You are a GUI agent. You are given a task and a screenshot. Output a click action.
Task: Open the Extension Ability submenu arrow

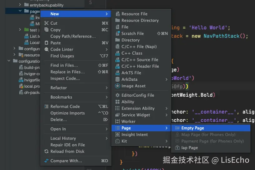[x=166, y=108]
